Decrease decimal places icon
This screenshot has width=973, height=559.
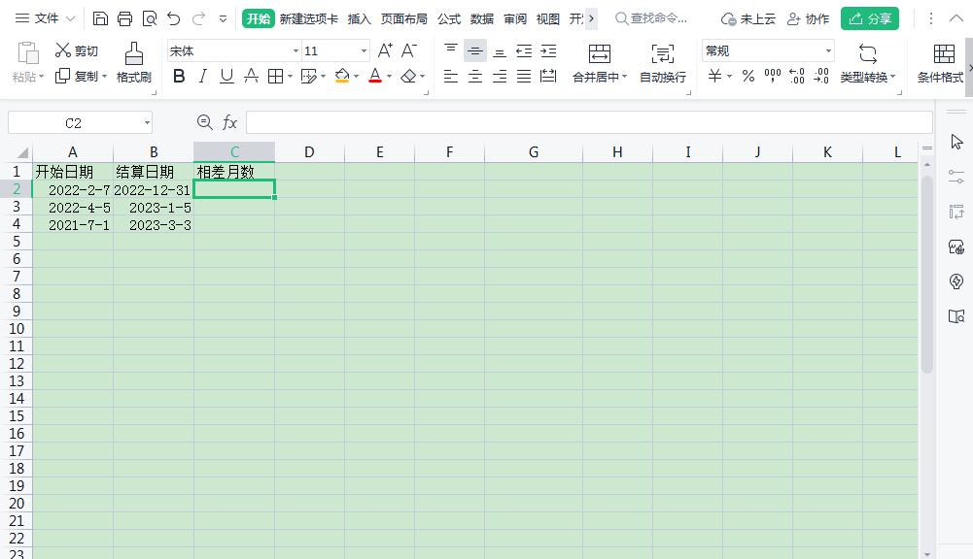click(x=821, y=77)
